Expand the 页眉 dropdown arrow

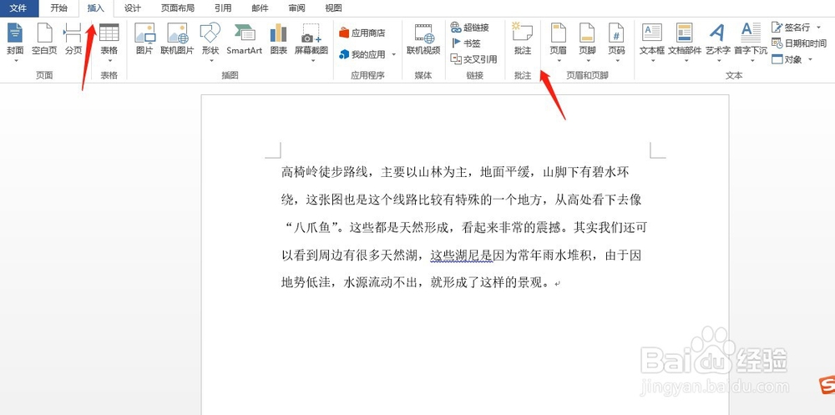coord(558,60)
